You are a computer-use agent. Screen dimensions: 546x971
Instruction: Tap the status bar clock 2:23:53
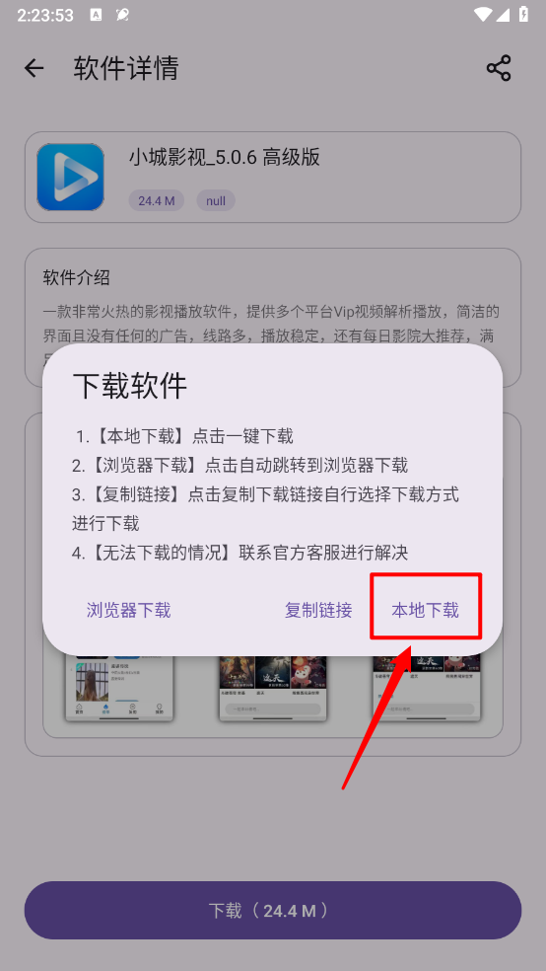[x=45, y=16]
